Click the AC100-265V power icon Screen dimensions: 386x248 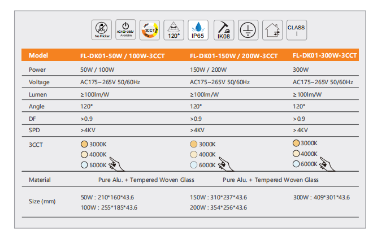125,30
